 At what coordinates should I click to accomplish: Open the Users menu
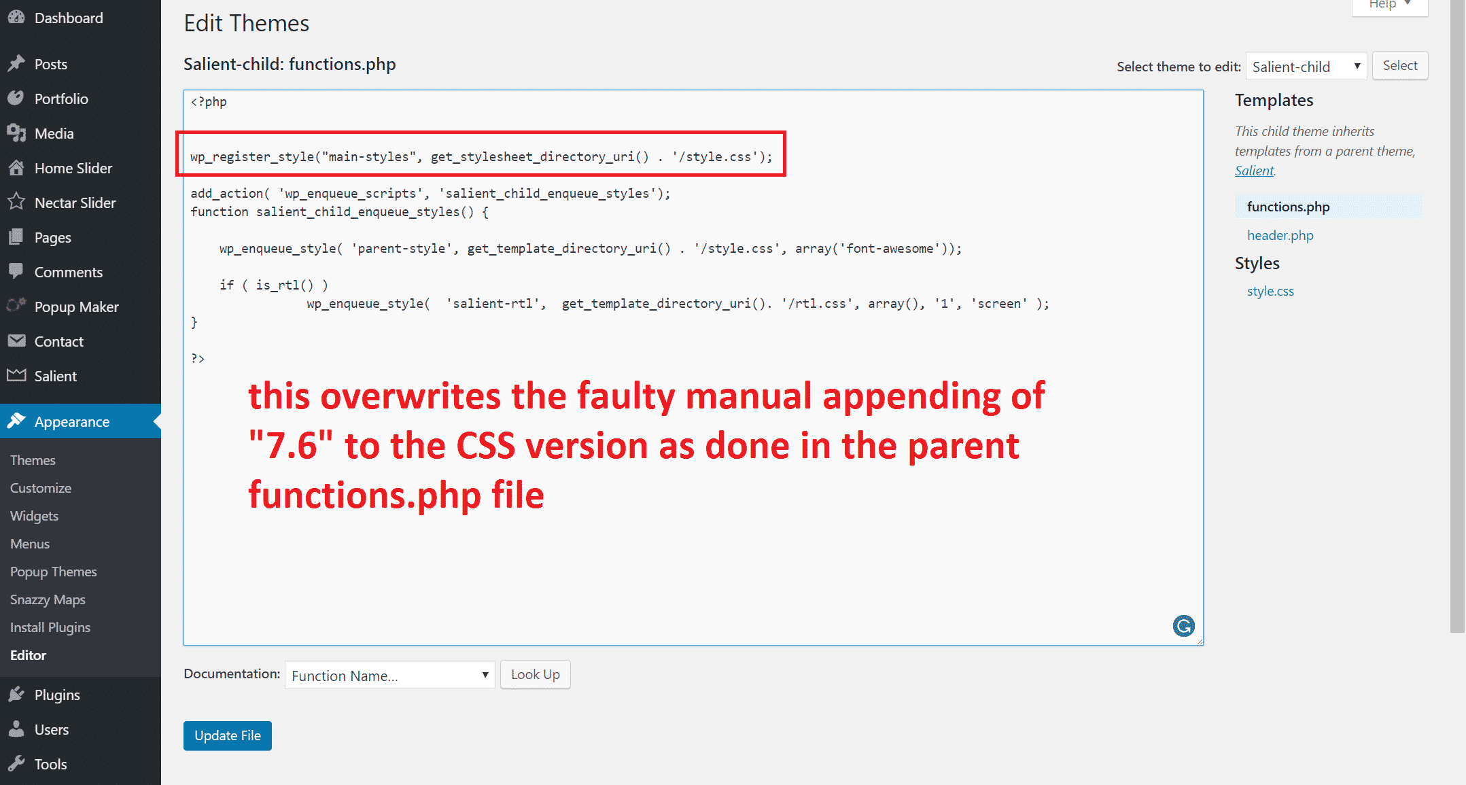tap(80, 729)
